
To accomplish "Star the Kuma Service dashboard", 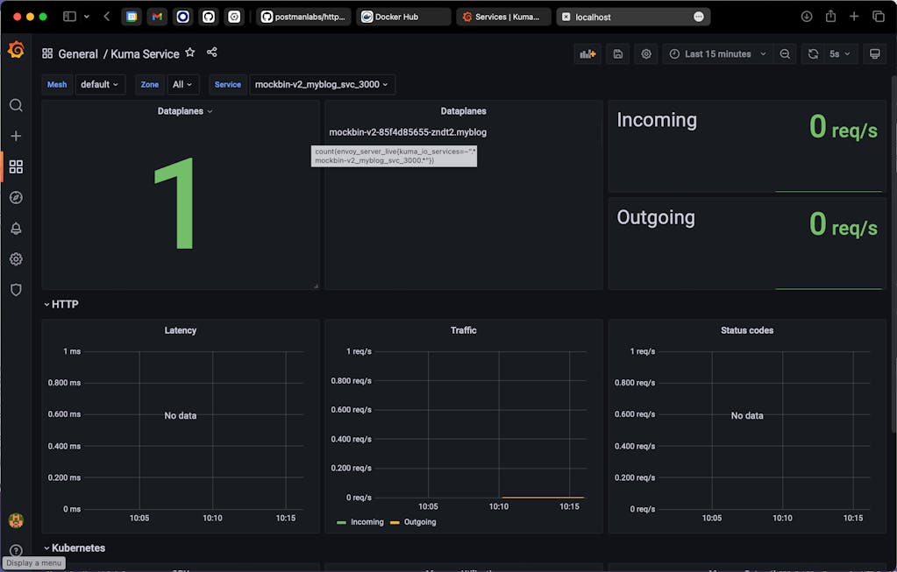I will (x=190, y=53).
